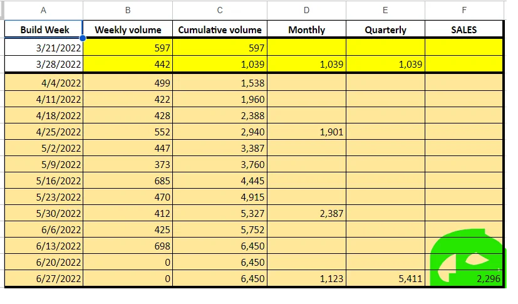Image resolution: width=518 pixels, height=304 pixels.
Task: Select the Monthly header cell
Action: (x=306, y=29)
